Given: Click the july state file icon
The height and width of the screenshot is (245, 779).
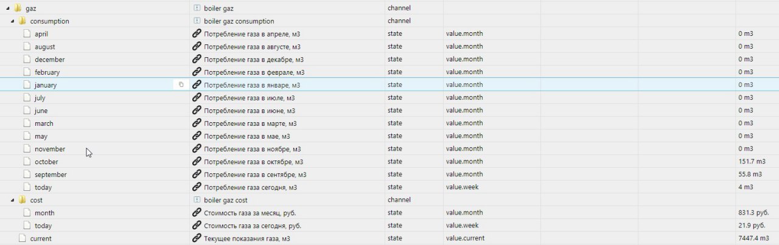Looking at the screenshot, I should pyautogui.click(x=27, y=97).
